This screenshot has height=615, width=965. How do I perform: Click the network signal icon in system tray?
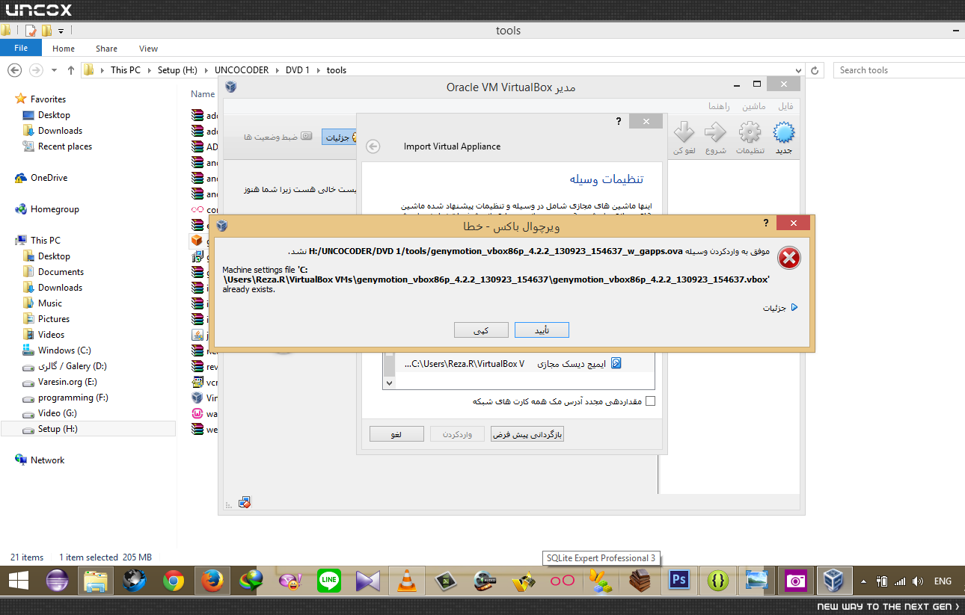[900, 581]
